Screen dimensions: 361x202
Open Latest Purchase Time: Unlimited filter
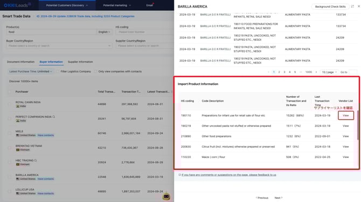tap(30, 71)
